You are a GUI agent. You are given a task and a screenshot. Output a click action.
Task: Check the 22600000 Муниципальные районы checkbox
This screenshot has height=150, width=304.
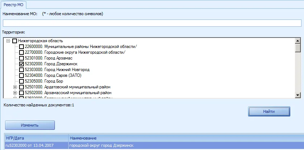pos(22,47)
